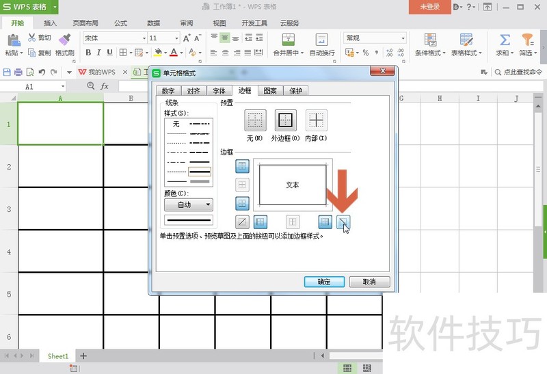Click the font color A icon
The height and width of the screenshot is (374, 547).
(174, 53)
